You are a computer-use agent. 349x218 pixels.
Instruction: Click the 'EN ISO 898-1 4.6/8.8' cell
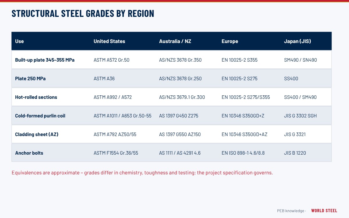coord(243,153)
